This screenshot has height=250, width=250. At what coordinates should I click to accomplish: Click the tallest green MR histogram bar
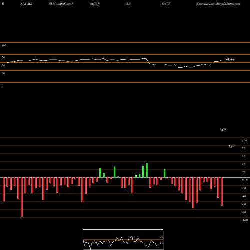pyautogui.click(x=147, y=170)
